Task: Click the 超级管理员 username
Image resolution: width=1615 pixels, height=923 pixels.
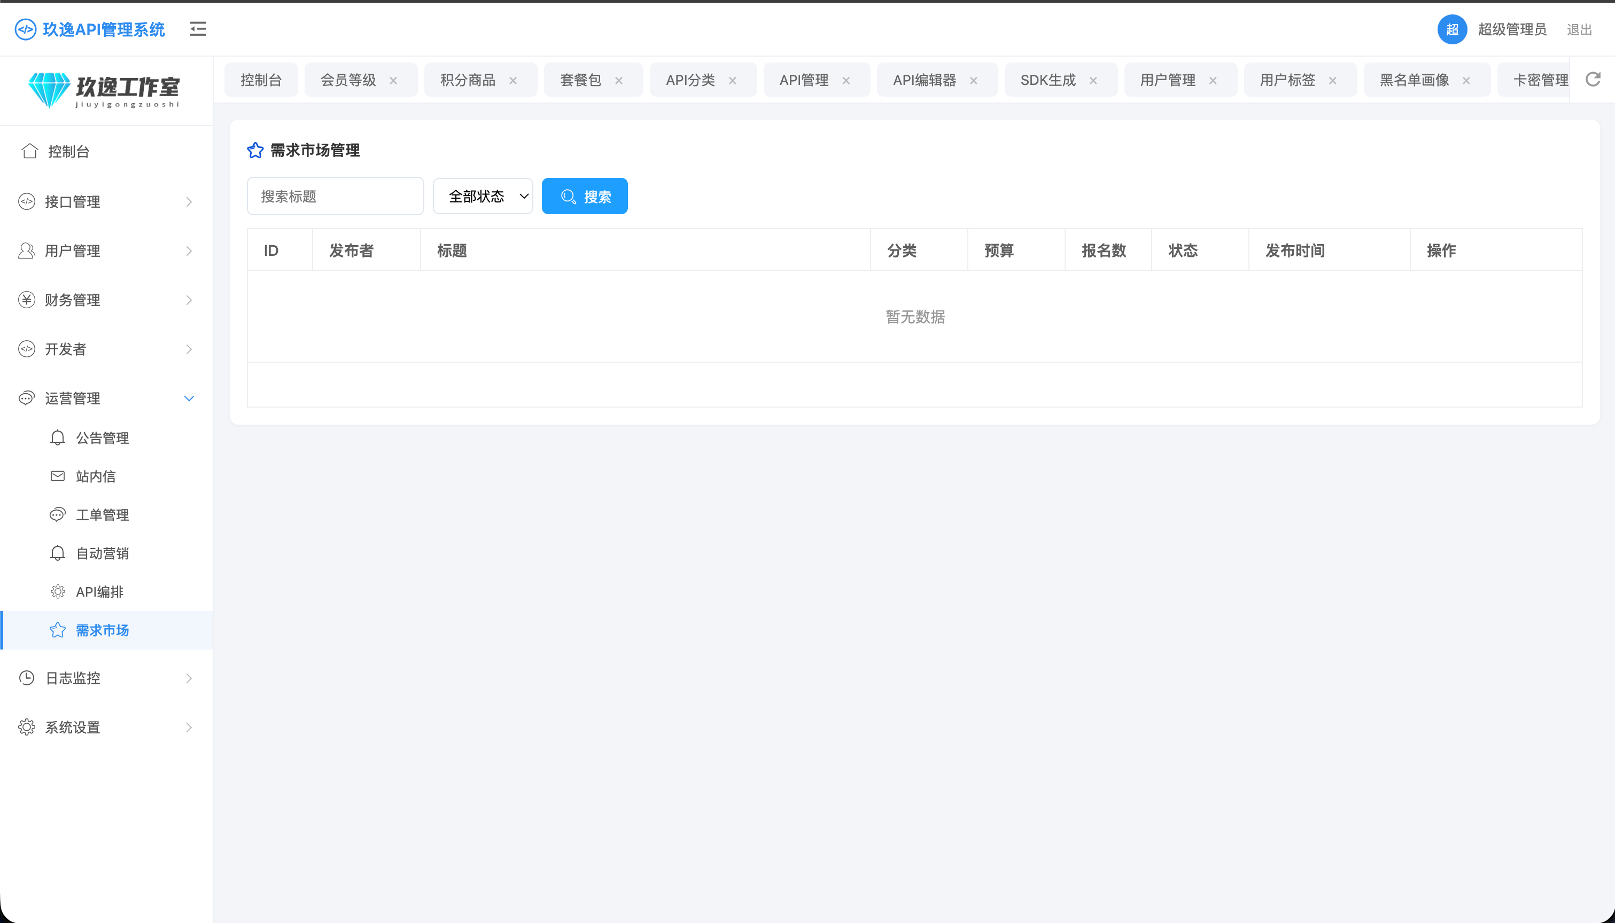Action: pyautogui.click(x=1512, y=29)
